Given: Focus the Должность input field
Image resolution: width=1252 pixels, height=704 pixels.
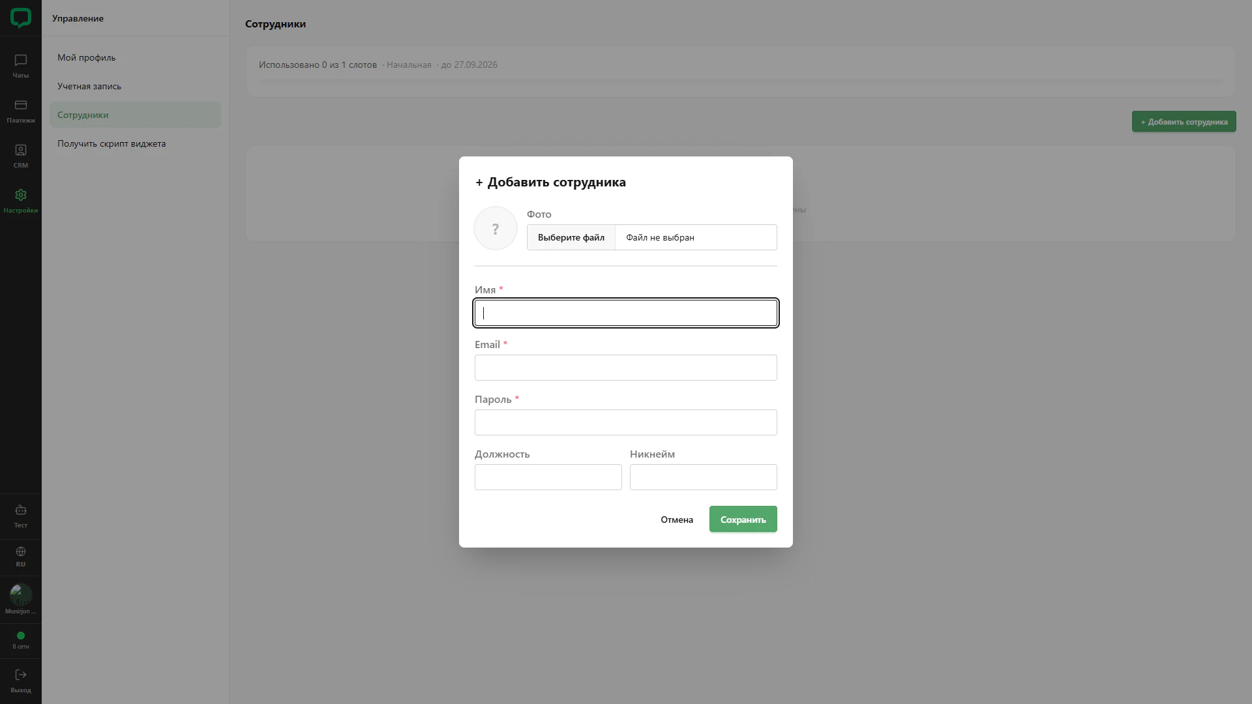Looking at the screenshot, I should [548, 477].
